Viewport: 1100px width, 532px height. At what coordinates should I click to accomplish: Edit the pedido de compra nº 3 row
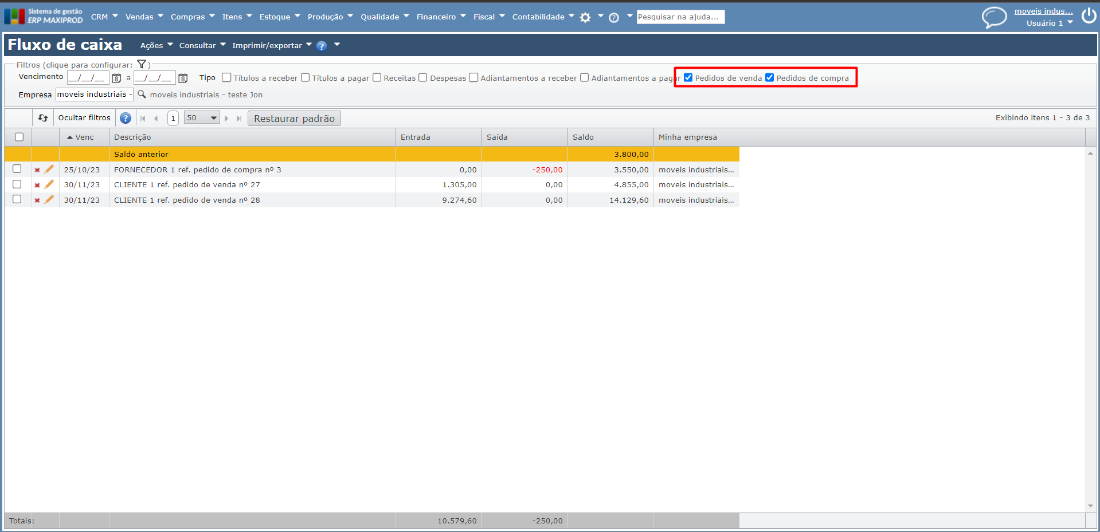click(x=49, y=169)
